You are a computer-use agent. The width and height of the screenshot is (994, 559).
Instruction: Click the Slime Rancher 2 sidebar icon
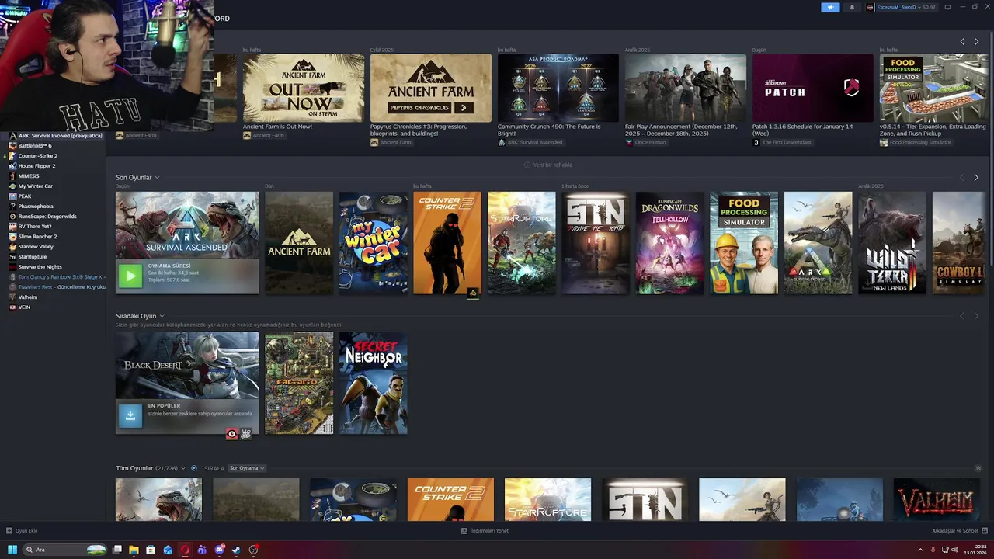coord(12,237)
